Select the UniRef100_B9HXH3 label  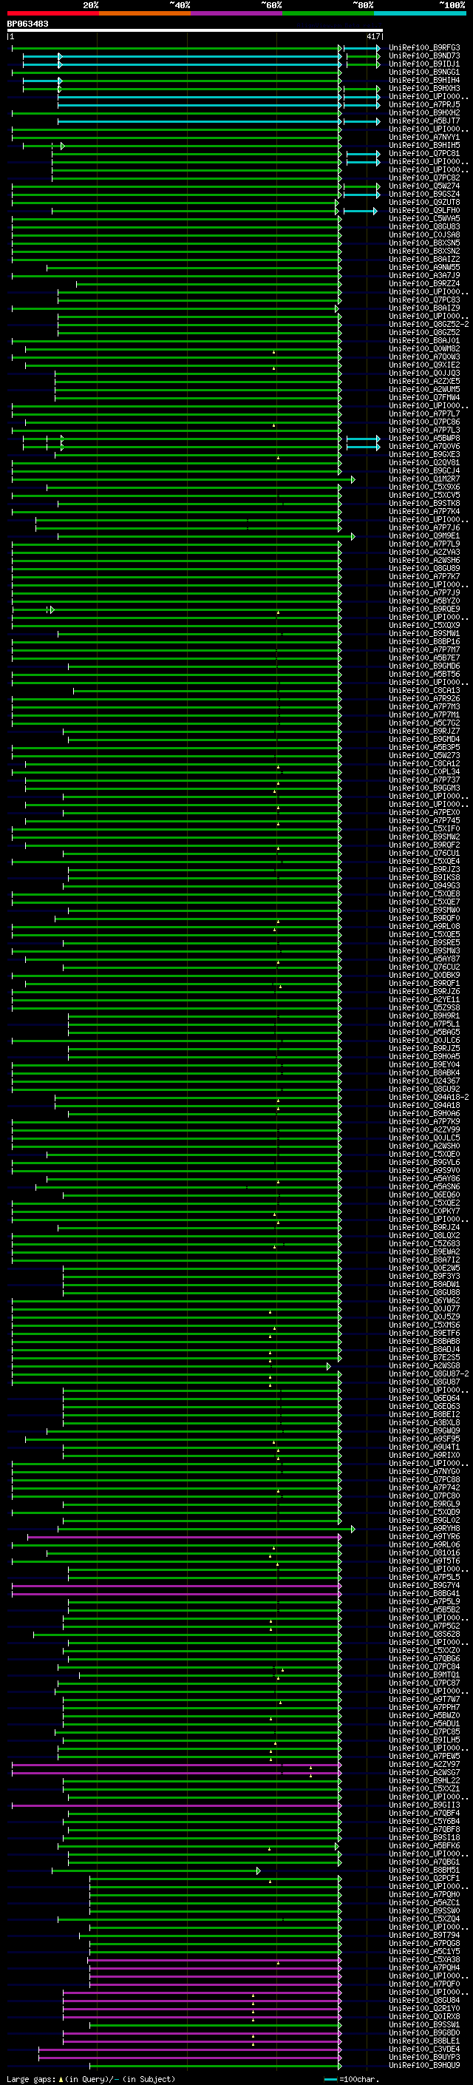pos(424,88)
